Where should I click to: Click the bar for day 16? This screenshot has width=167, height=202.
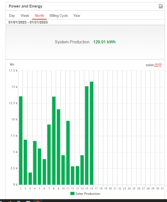point(91,133)
